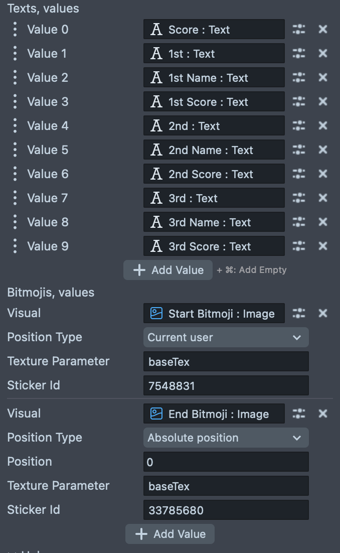Add a new value to Bitmojis
Screen dimensions: 340x553
[x=170, y=534]
